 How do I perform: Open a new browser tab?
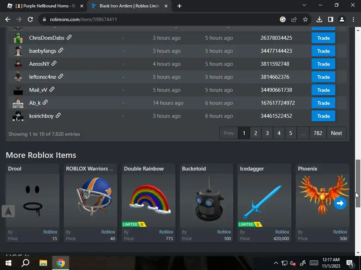pyautogui.click(x=179, y=6)
